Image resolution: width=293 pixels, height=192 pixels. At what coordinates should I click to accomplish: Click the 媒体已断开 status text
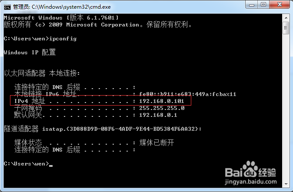pos(156,142)
